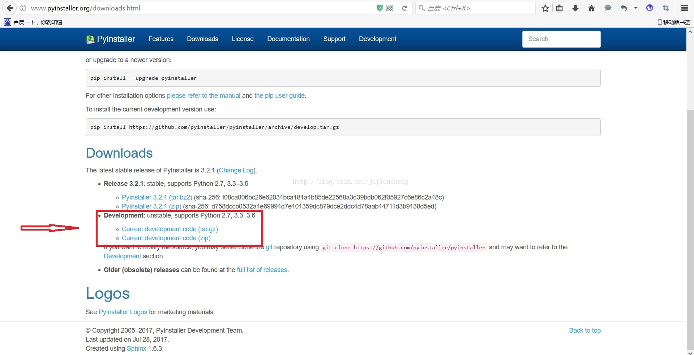
Task: Open 'the pip user guide' link
Action: pyautogui.click(x=279, y=96)
